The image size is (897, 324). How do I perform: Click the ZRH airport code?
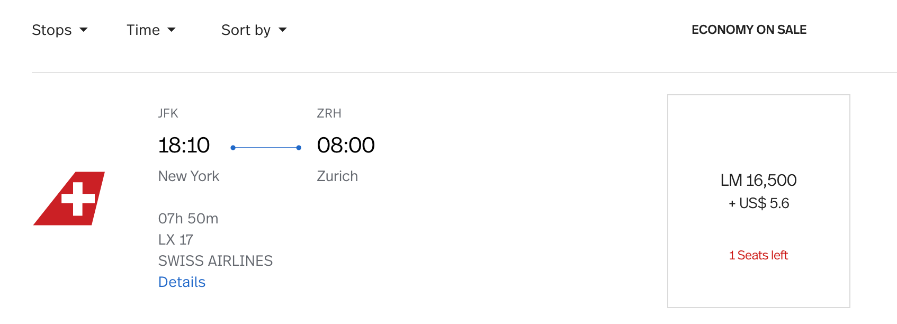(x=329, y=113)
